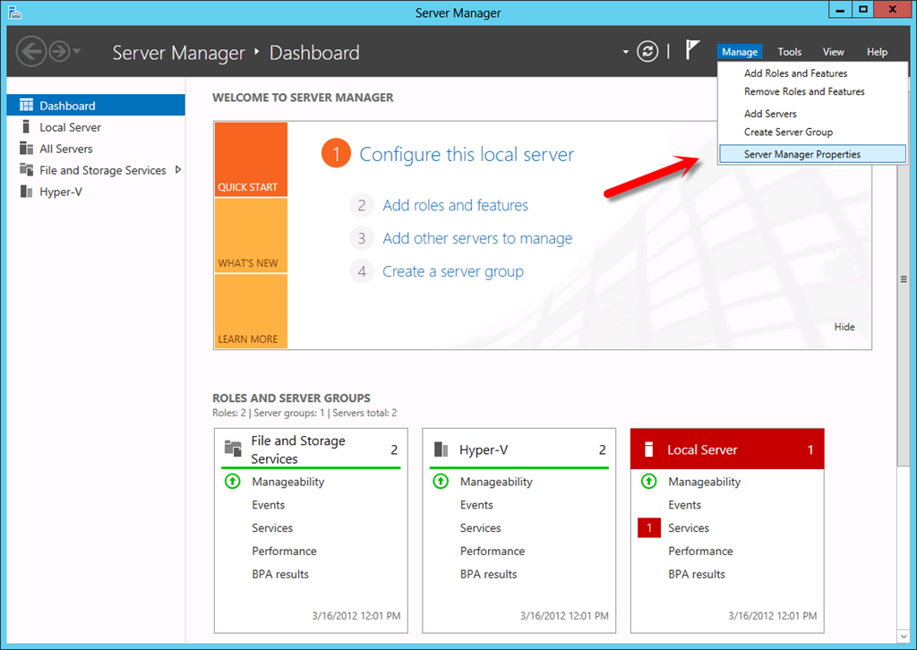Click Add other servers to manage link
Screen dimensions: 917x650
(x=477, y=238)
